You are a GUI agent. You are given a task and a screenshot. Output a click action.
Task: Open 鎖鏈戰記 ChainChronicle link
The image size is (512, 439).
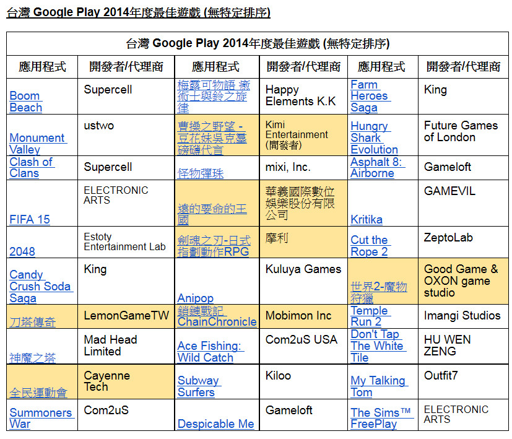217,316
